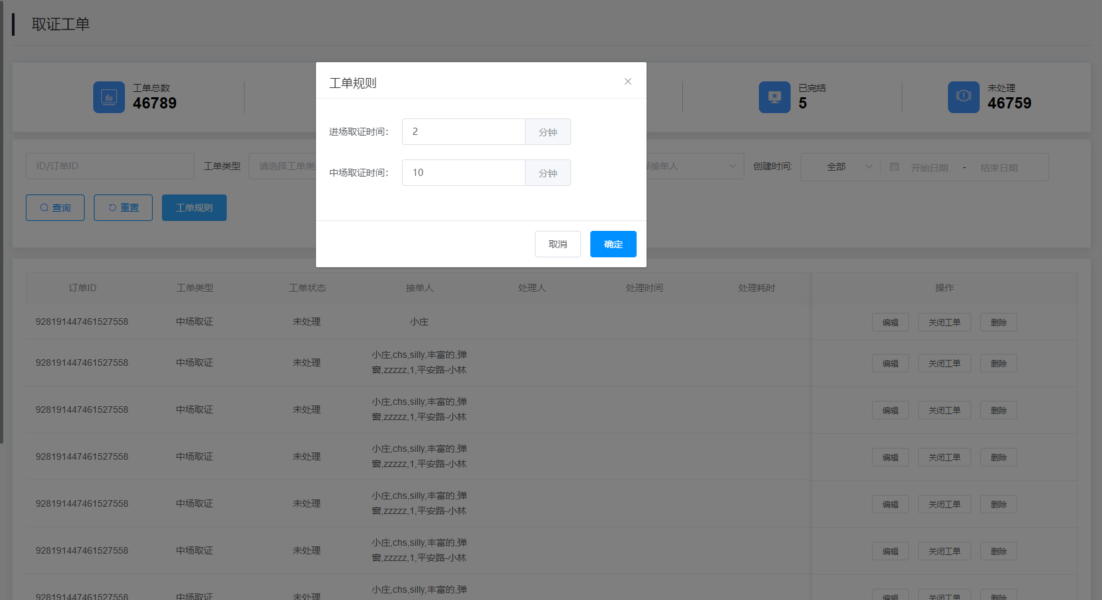Click the calendar icon in date range

point(894,167)
